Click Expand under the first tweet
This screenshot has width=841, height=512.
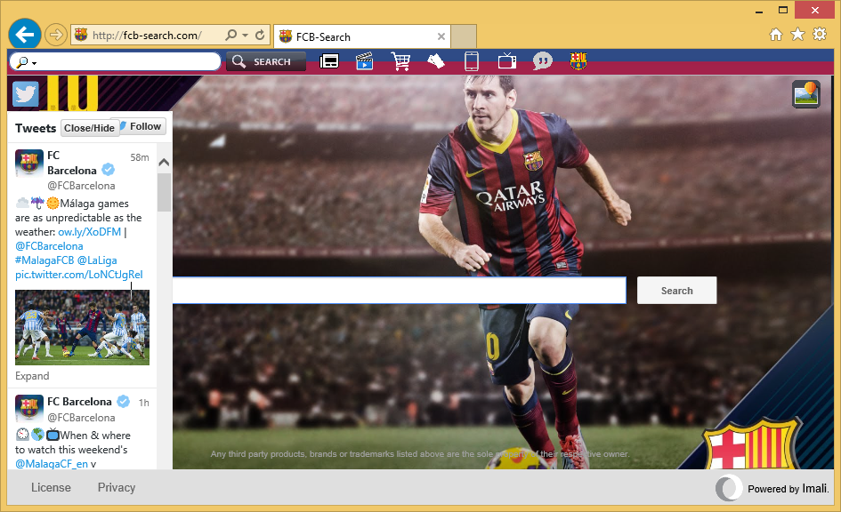tap(32, 376)
